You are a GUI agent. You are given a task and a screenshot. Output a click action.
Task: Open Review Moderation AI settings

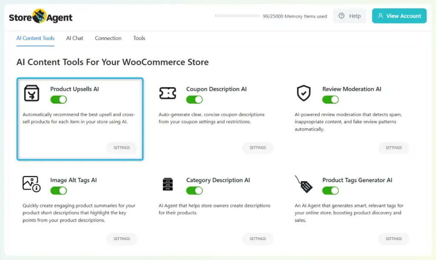coord(394,148)
